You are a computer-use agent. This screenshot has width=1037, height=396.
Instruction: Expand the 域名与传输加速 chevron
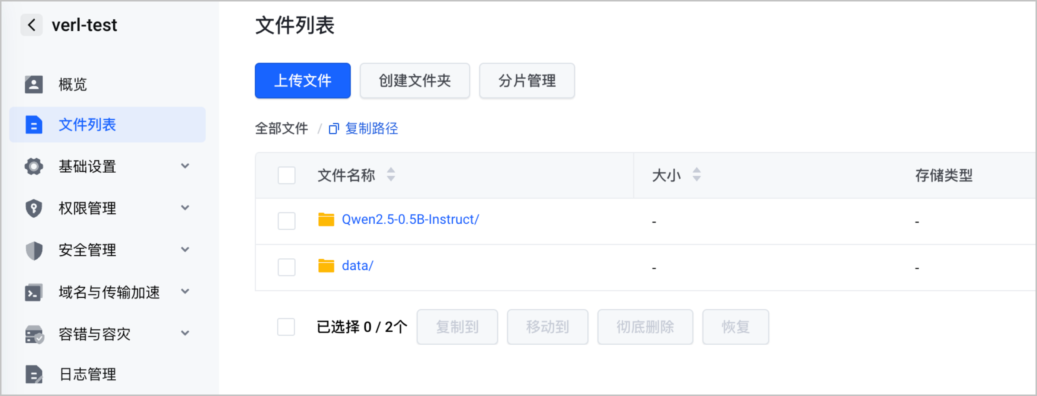tap(185, 291)
